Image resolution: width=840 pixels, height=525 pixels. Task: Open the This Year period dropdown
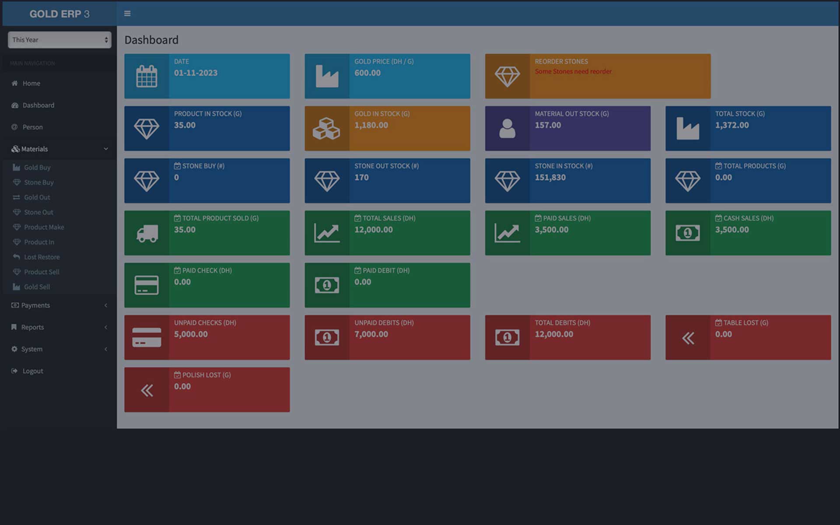pos(59,40)
